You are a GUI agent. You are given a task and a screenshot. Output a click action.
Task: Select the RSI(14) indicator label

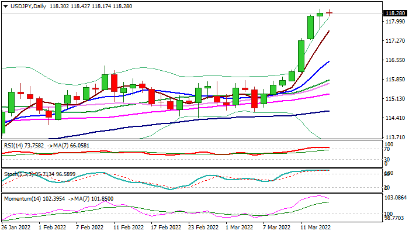[x=15, y=144]
